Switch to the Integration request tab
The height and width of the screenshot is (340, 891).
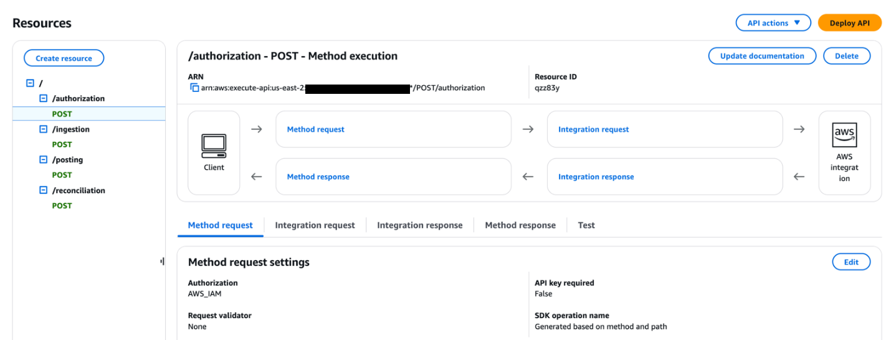[x=315, y=225]
